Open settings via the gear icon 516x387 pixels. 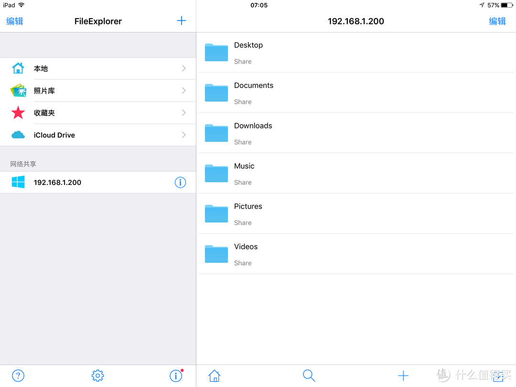pyautogui.click(x=97, y=376)
